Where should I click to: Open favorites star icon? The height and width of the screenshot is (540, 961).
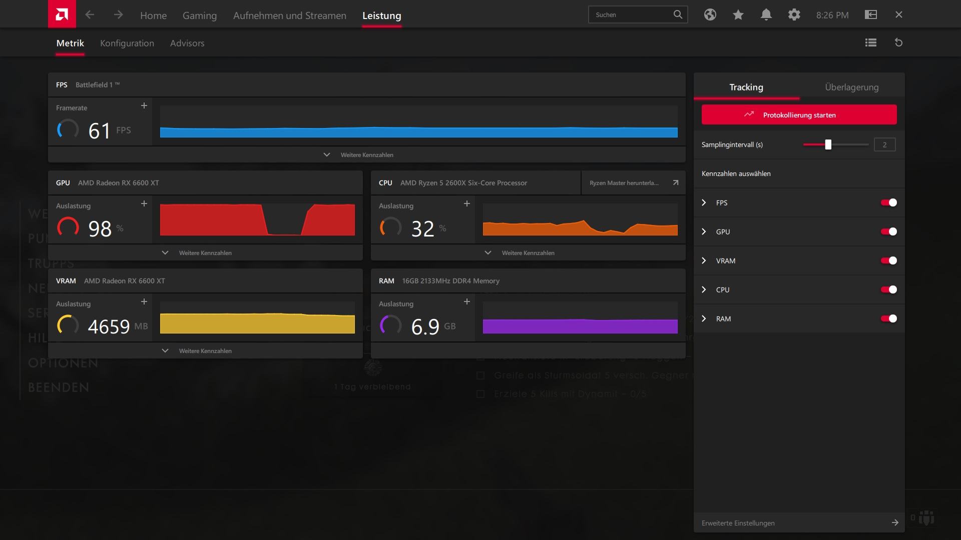click(x=738, y=15)
